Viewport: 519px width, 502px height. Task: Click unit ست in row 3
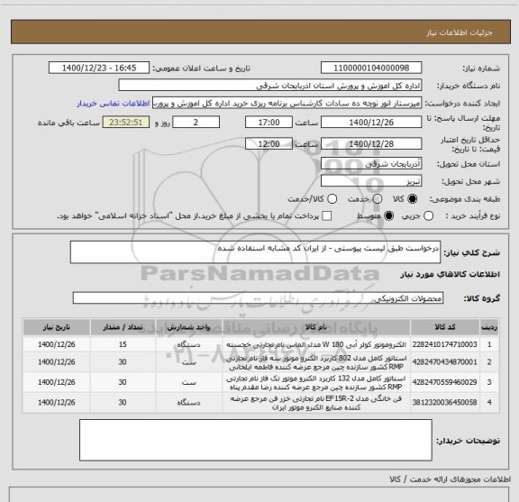click(x=188, y=382)
